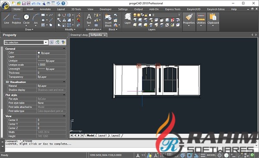This screenshot has width=259, height=158.
Task: Toggle layer lock padlock icon
Action: [x=146, y=15]
